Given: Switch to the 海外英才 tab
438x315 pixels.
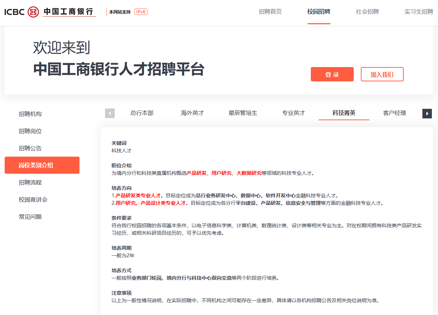Looking at the screenshot, I should pos(192,113).
